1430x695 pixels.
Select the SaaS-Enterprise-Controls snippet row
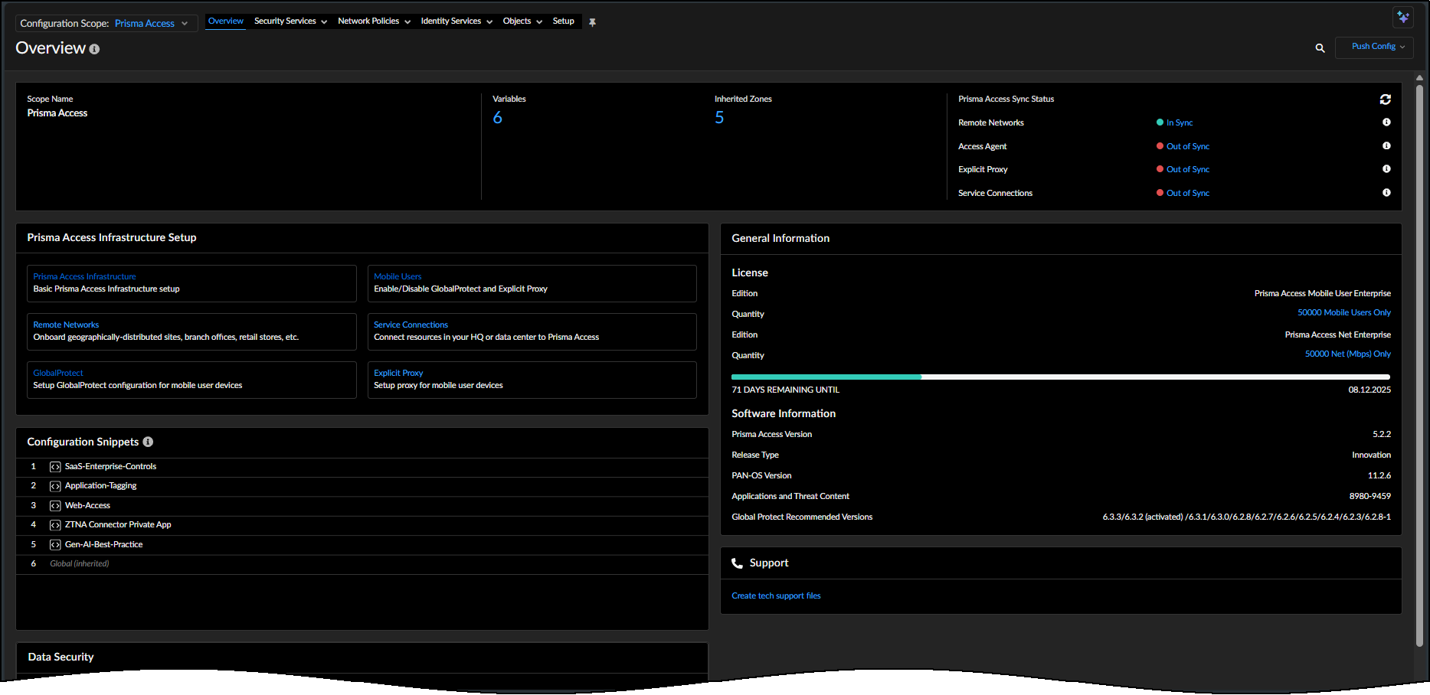110,466
